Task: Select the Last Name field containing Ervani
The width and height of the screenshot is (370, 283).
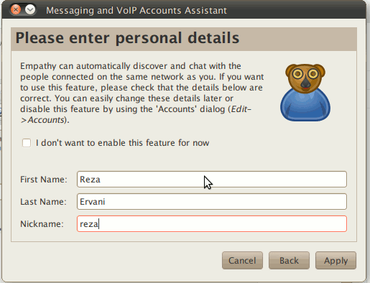Action: pos(212,202)
